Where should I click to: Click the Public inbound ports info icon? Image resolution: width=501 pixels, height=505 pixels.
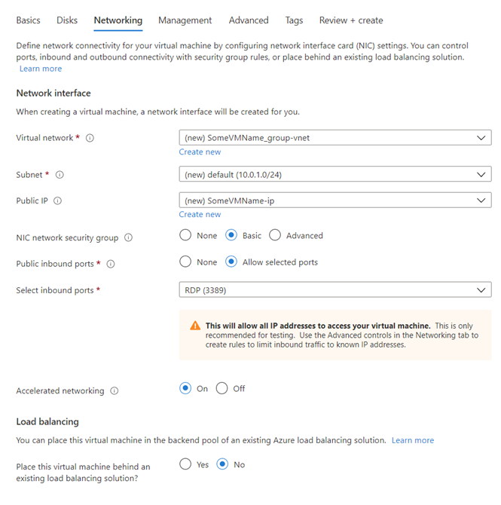tap(111, 264)
